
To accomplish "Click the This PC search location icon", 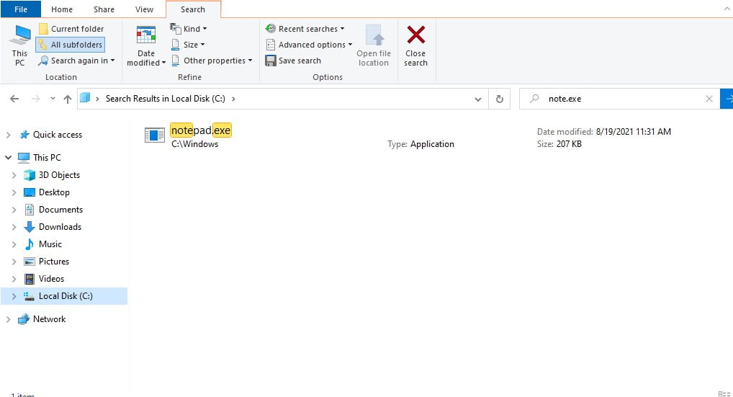I will click(x=20, y=45).
